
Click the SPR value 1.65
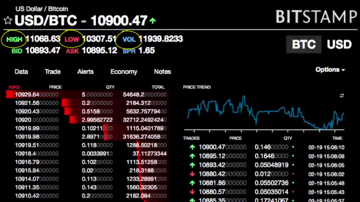coord(147,50)
